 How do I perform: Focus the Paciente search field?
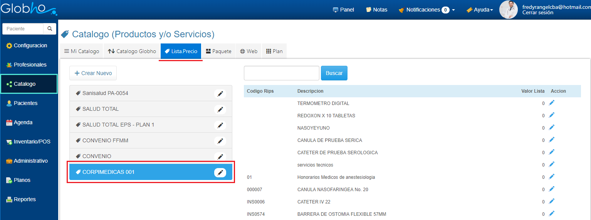point(23,29)
